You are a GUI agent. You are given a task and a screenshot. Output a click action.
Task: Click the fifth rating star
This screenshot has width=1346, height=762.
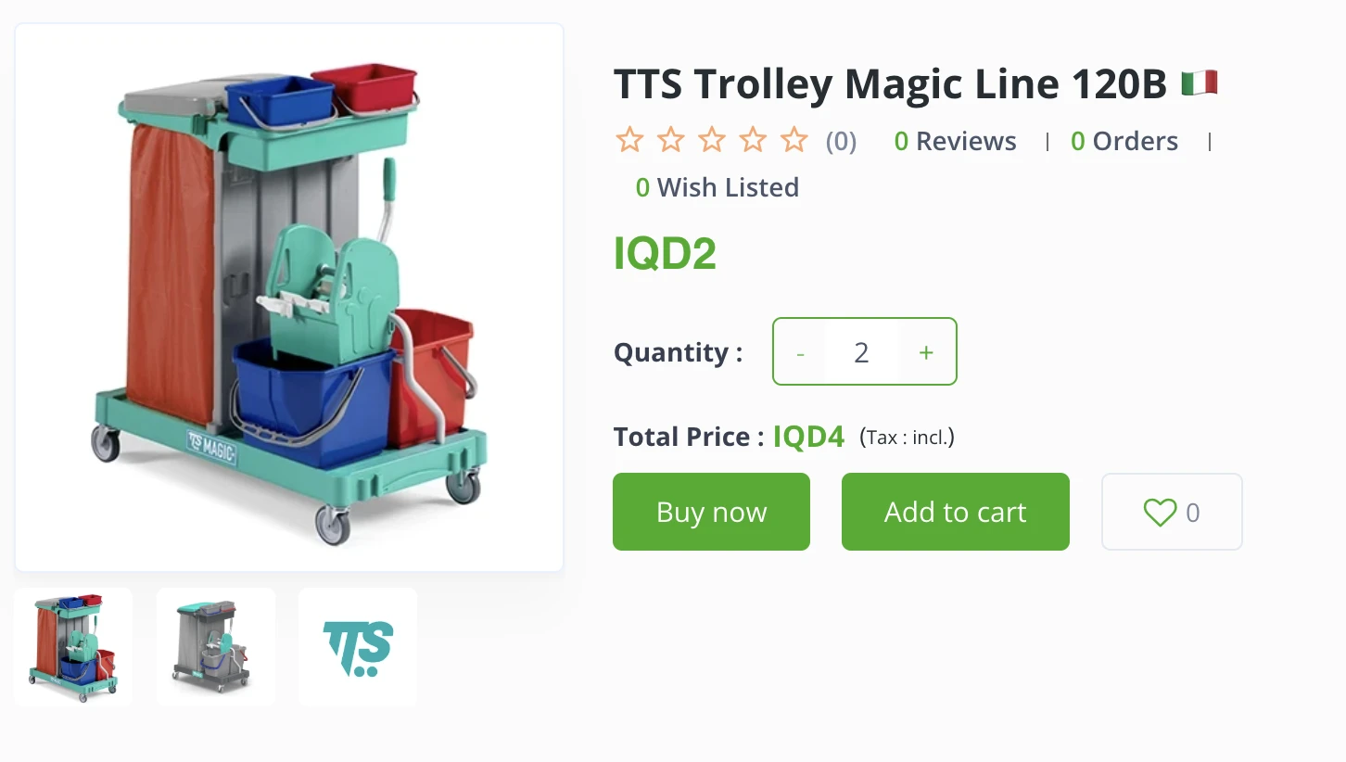(794, 141)
